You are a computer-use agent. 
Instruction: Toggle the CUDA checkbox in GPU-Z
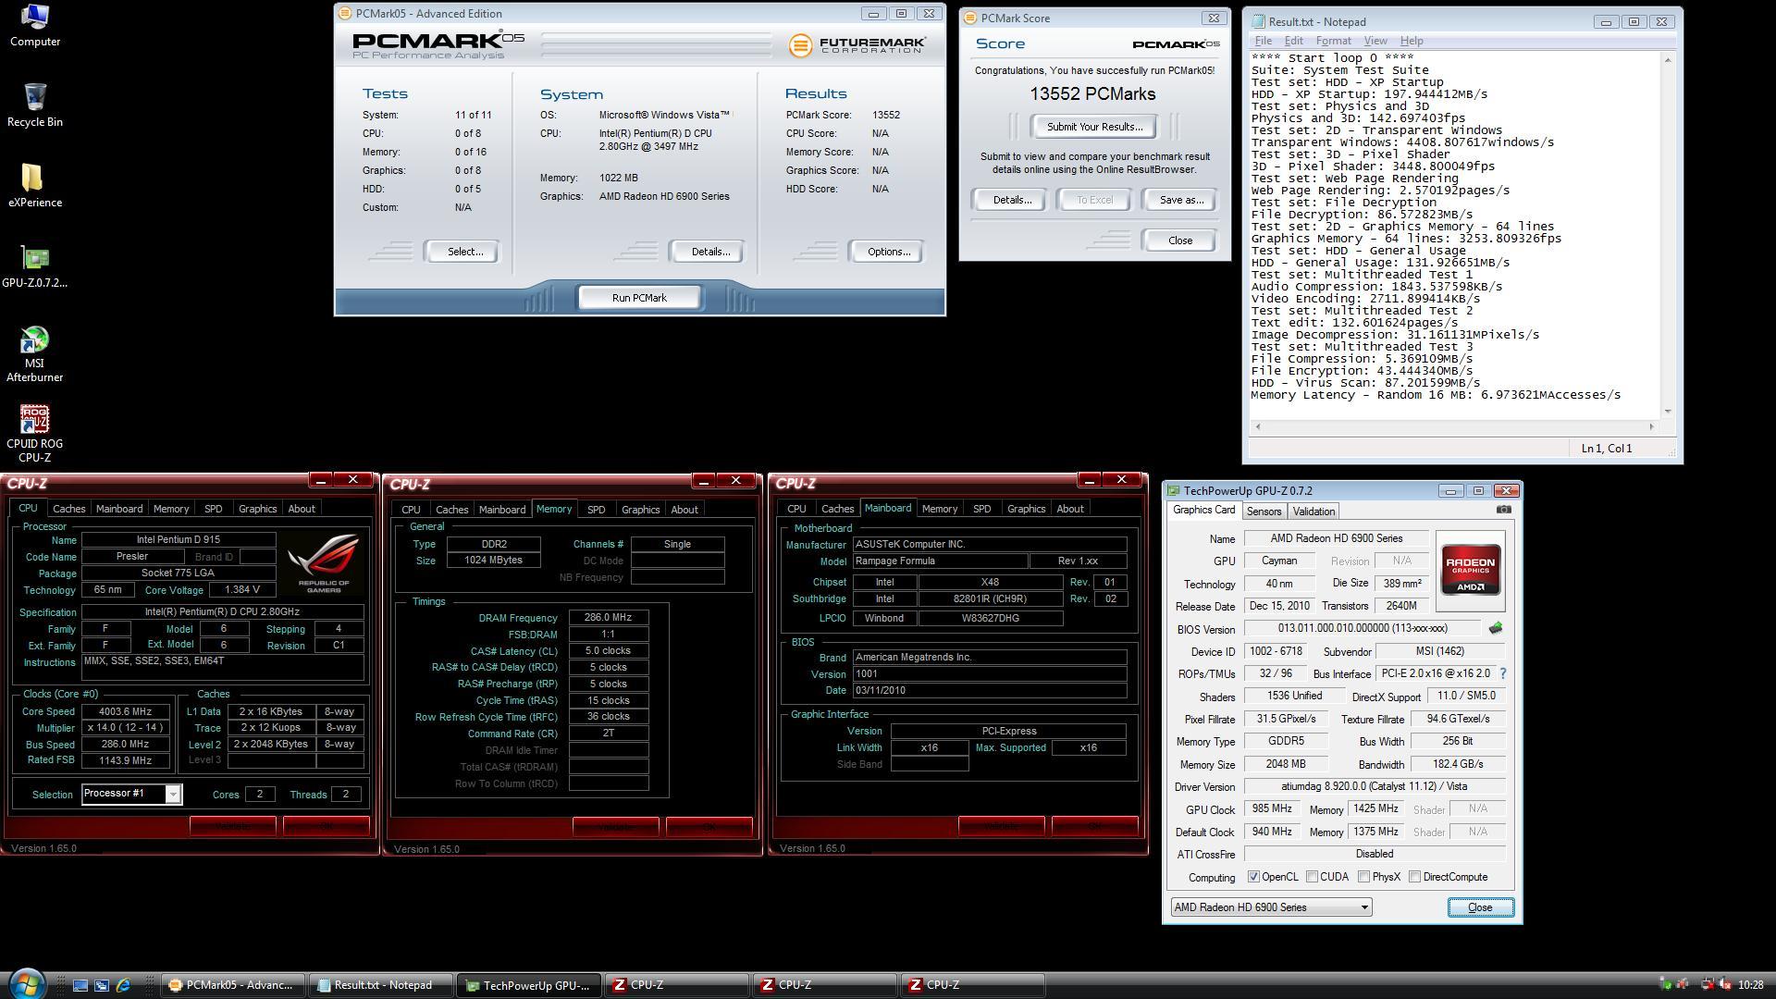(1312, 877)
